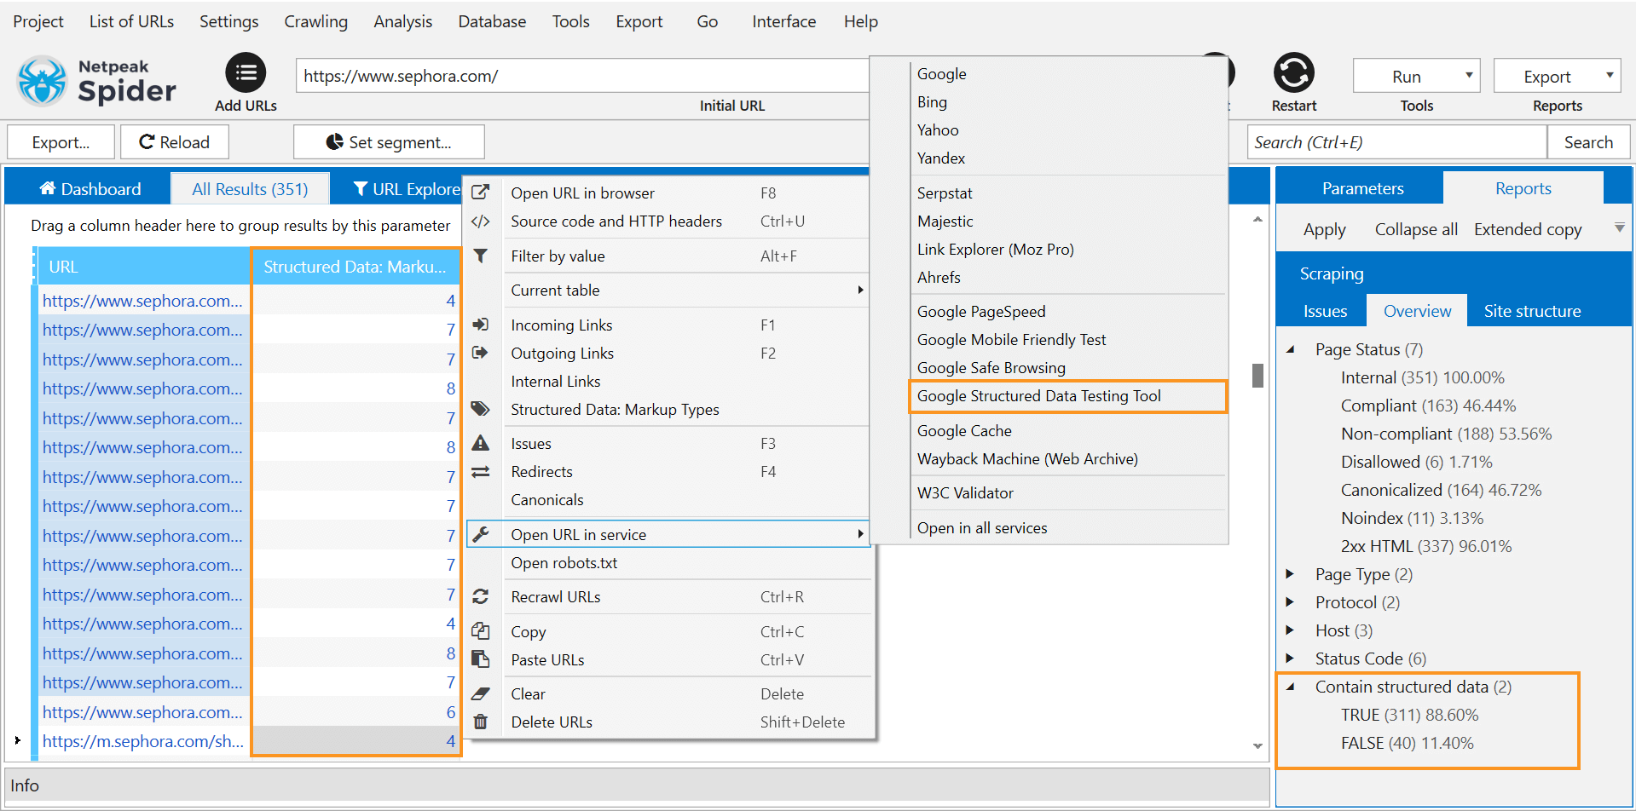
Task: Open the Analysis menu
Action: pos(402,21)
